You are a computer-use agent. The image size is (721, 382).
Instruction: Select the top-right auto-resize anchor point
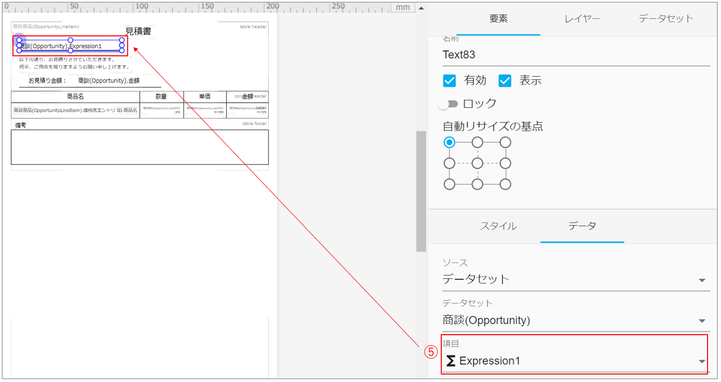[x=505, y=142]
